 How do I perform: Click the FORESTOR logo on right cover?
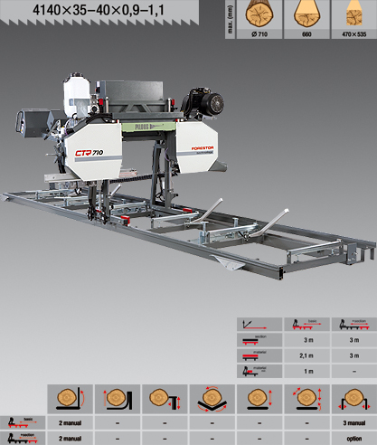[x=203, y=148]
